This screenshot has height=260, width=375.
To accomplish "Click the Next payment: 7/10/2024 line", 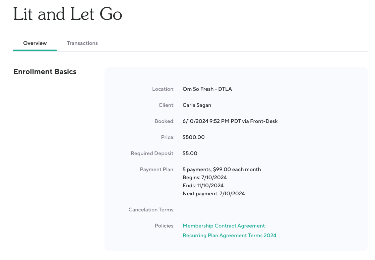I will pos(213,194).
